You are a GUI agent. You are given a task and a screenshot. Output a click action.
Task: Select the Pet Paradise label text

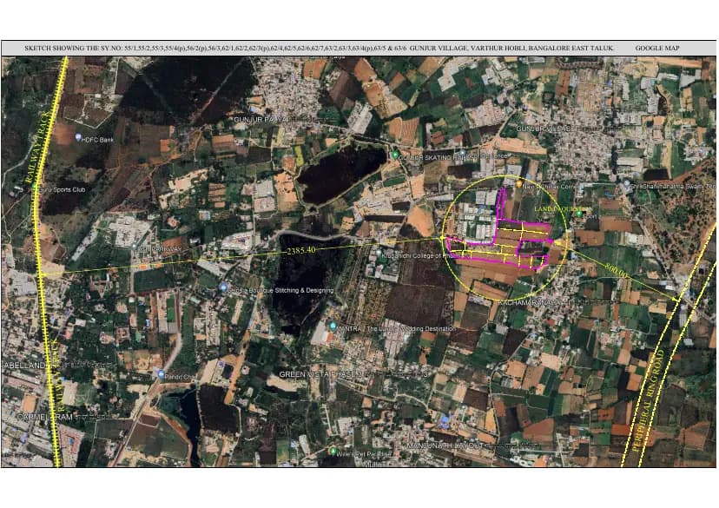coord(364,454)
